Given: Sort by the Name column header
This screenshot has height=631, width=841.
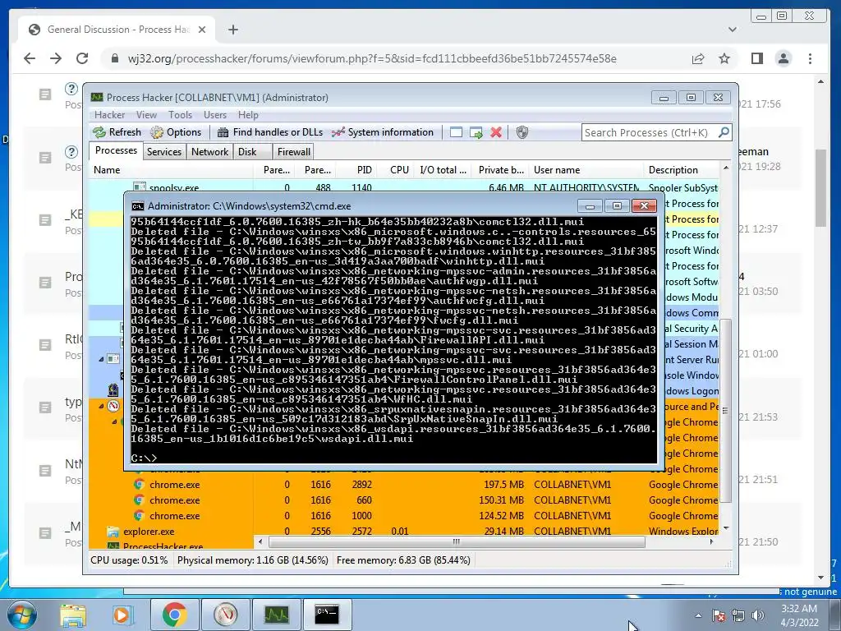Looking at the screenshot, I should pos(171,170).
